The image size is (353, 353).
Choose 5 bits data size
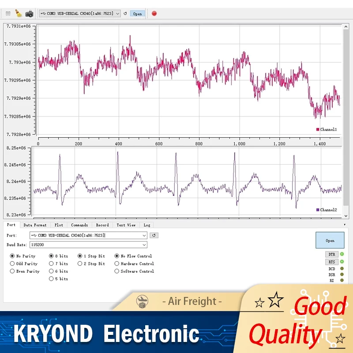pyautogui.click(x=58, y=279)
